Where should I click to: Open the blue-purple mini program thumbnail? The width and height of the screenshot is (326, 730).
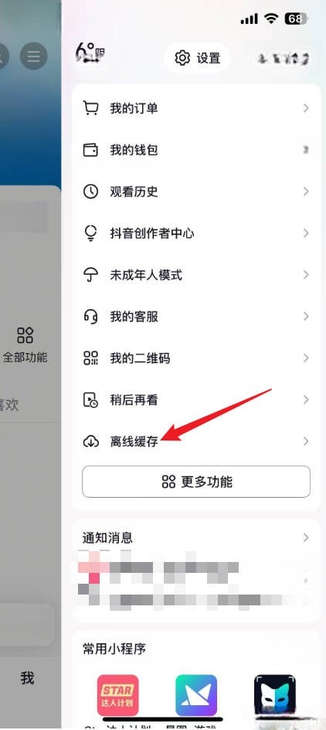click(x=196, y=695)
